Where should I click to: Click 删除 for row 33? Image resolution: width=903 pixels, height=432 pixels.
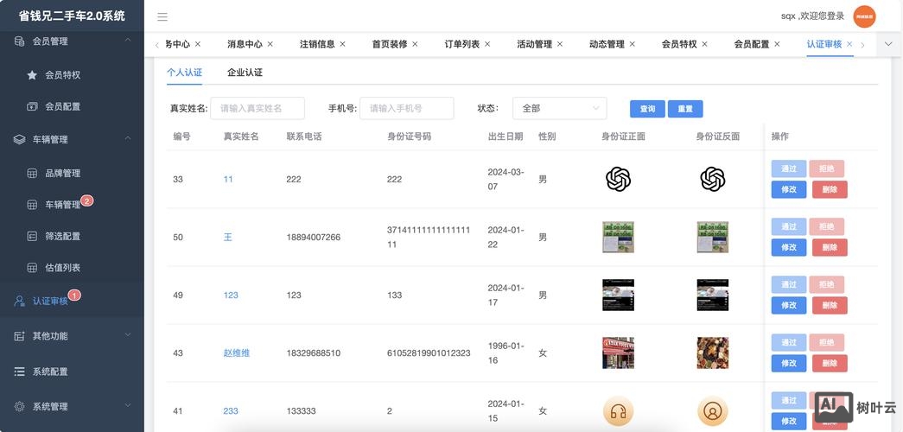tap(830, 189)
